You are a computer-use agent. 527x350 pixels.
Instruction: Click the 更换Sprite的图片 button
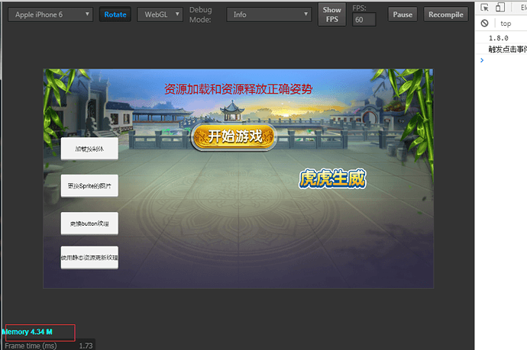click(89, 185)
